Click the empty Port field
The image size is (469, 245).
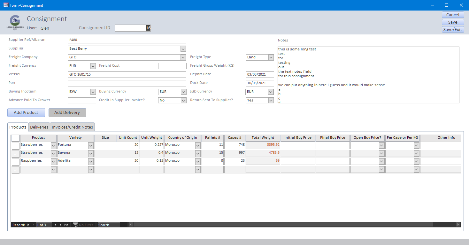tap(127, 83)
